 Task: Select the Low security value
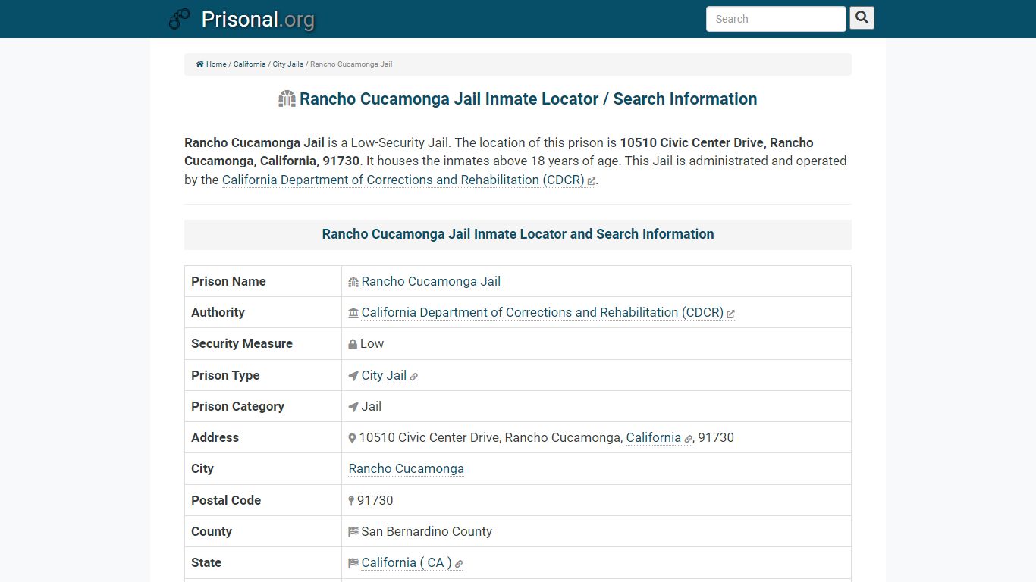tap(372, 343)
